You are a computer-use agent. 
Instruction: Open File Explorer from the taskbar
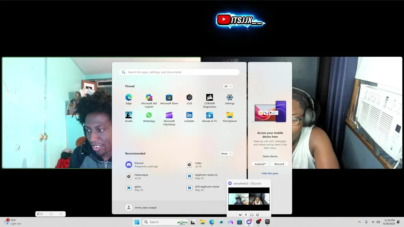tap(202, 222)
